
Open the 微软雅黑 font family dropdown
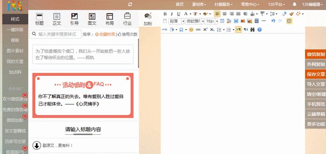point(195,21)
